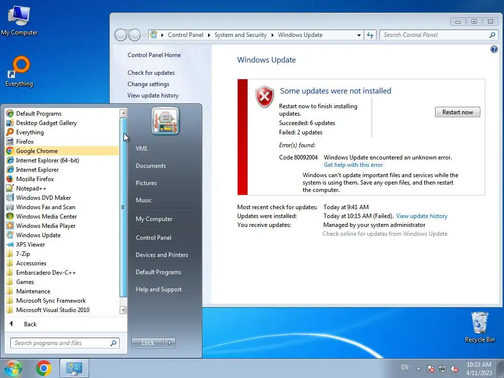Click the Start orb button
Viewport: 504px width, 378px height.
[13, 368]
